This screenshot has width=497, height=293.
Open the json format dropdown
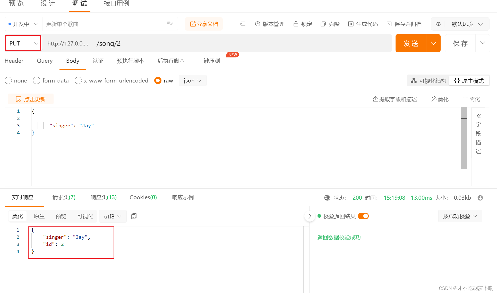(x=192, y=80)
